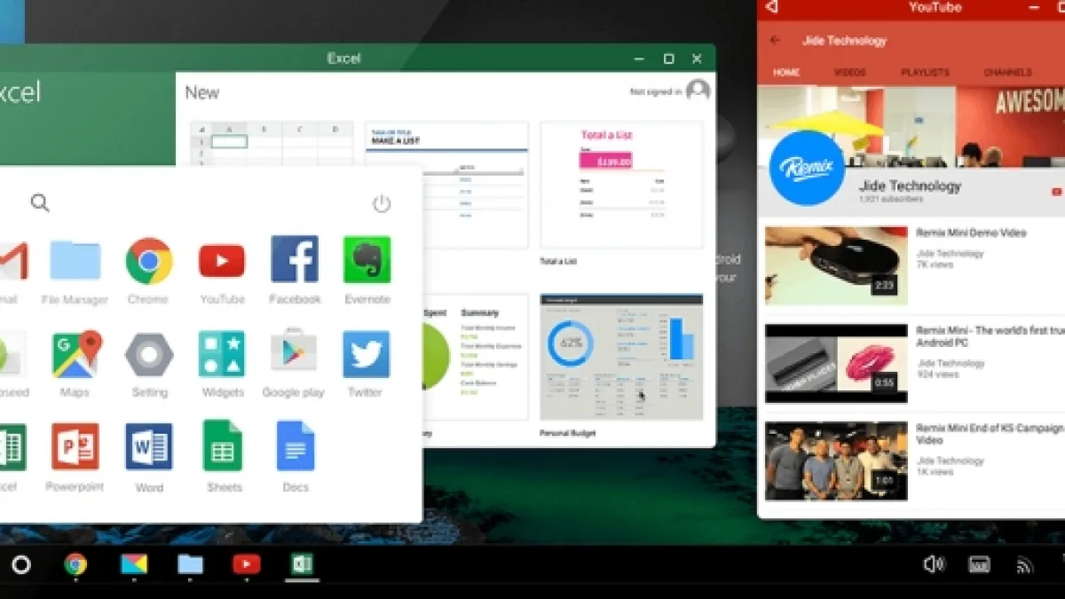The image size is (1065, 599).
Task: Switch to the Videos tab on YouTube
Action: coord(849,73)
